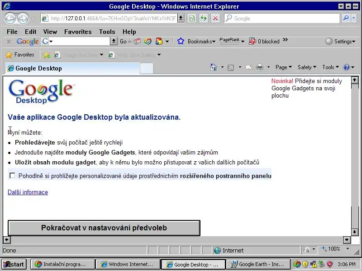362x271 pixels.
Task: Open the Další informace link
Action: coord(28,192)
